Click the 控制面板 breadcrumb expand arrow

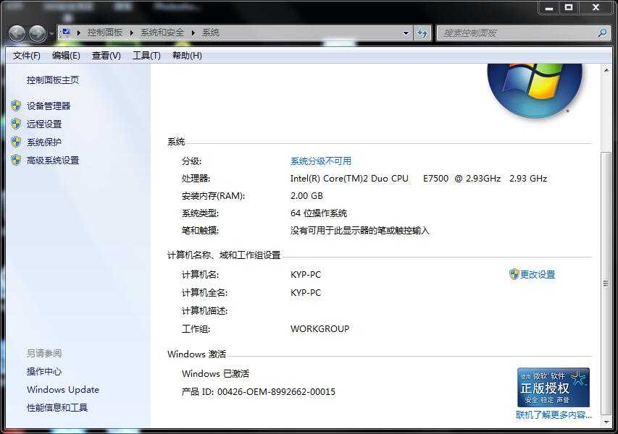(x=132, y=33)
